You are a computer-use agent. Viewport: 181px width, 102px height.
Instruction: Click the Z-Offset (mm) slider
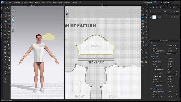pyautogui.click(x=172, y=86)
